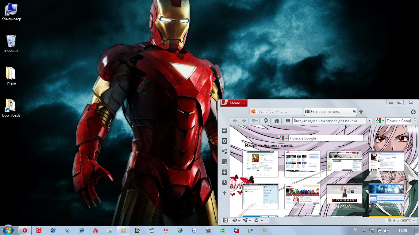This screenshot has width=419, height=235.
Task: Click Speed Dial Поиск в Google field
Action: click(326, 138)
